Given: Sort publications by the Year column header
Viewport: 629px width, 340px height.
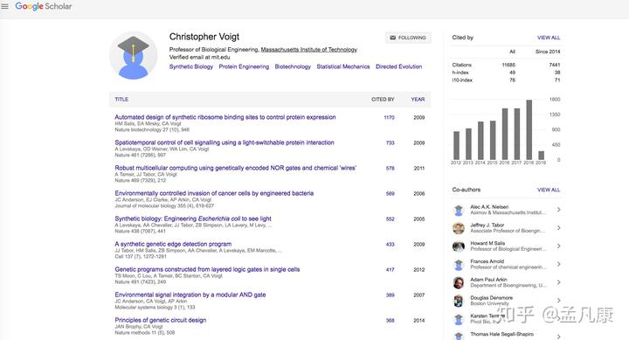Looking at the screenshot, I should point(418,99).
